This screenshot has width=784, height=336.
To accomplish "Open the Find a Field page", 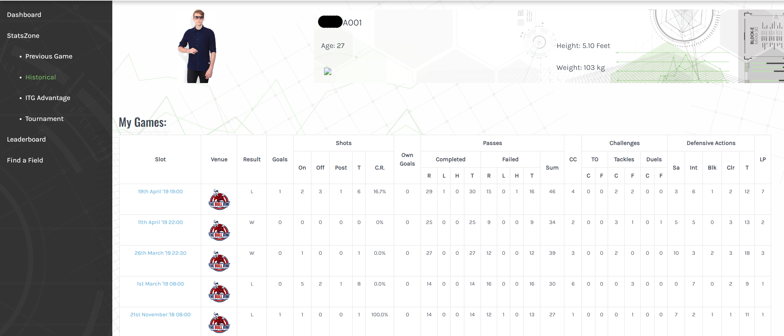I will point(25,160).
